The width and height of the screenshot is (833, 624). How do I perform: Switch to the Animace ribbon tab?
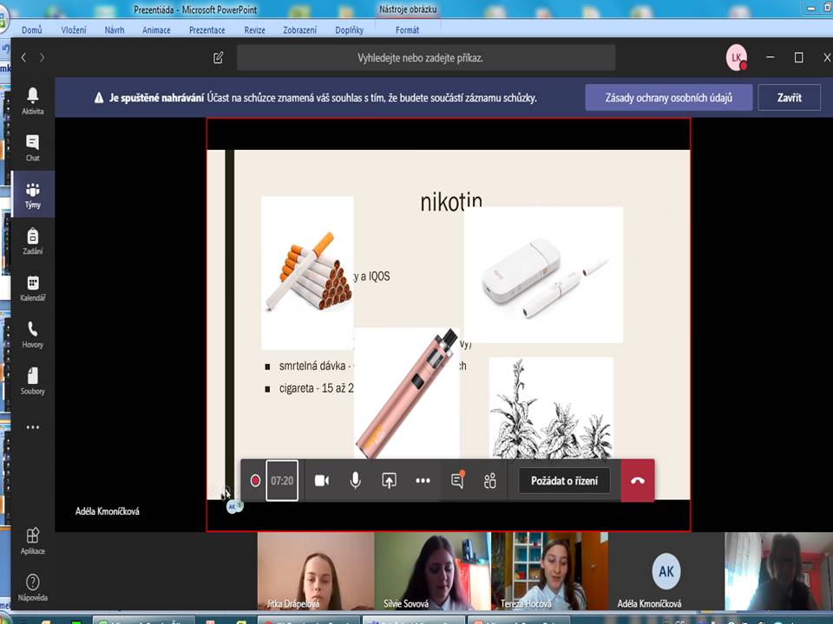pyautogui.click(x=156, y=29)
